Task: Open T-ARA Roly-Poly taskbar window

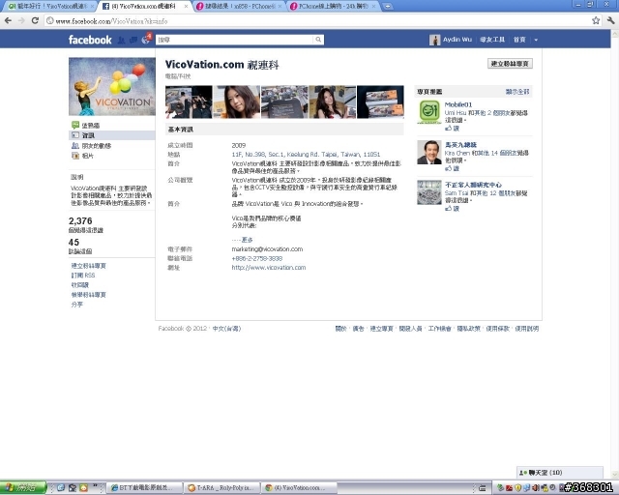Action: [222, 488]
